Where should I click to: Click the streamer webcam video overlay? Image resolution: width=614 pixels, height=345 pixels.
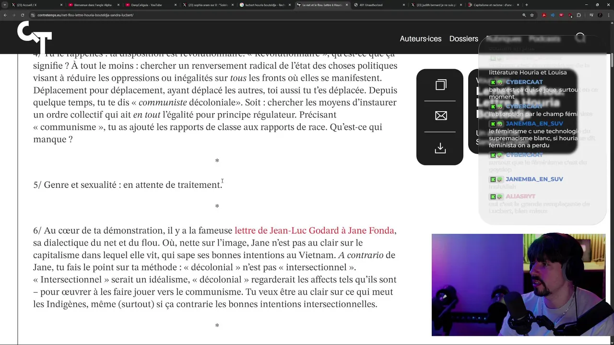pyautogui.click(x=518, y=285)
